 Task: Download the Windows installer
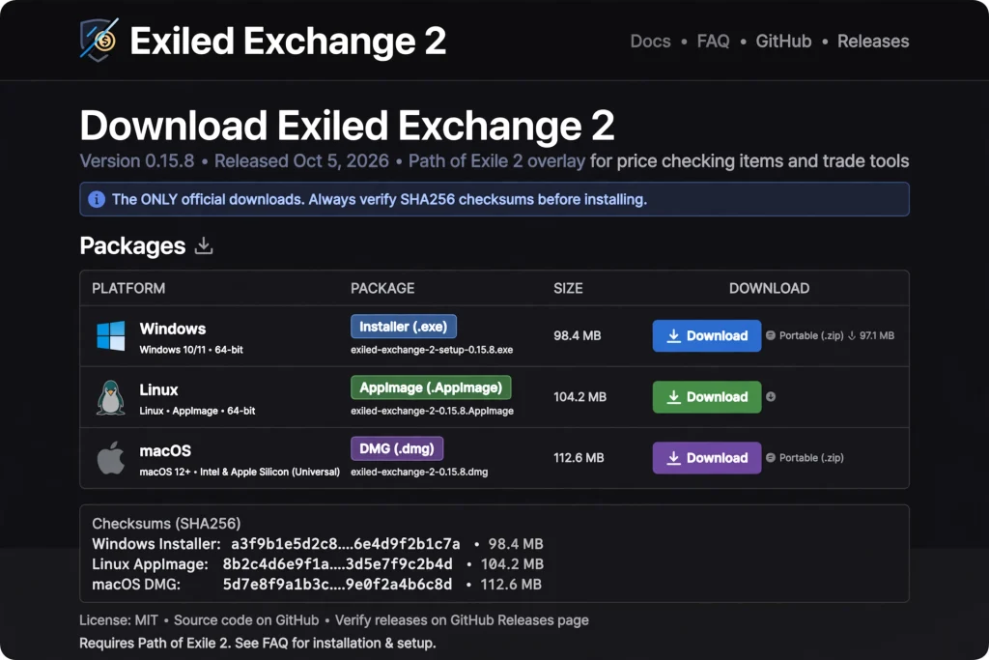707,335
